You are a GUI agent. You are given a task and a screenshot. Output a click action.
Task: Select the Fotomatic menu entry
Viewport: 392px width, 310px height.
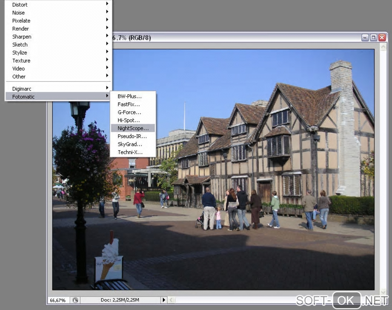tap(58, 97)
